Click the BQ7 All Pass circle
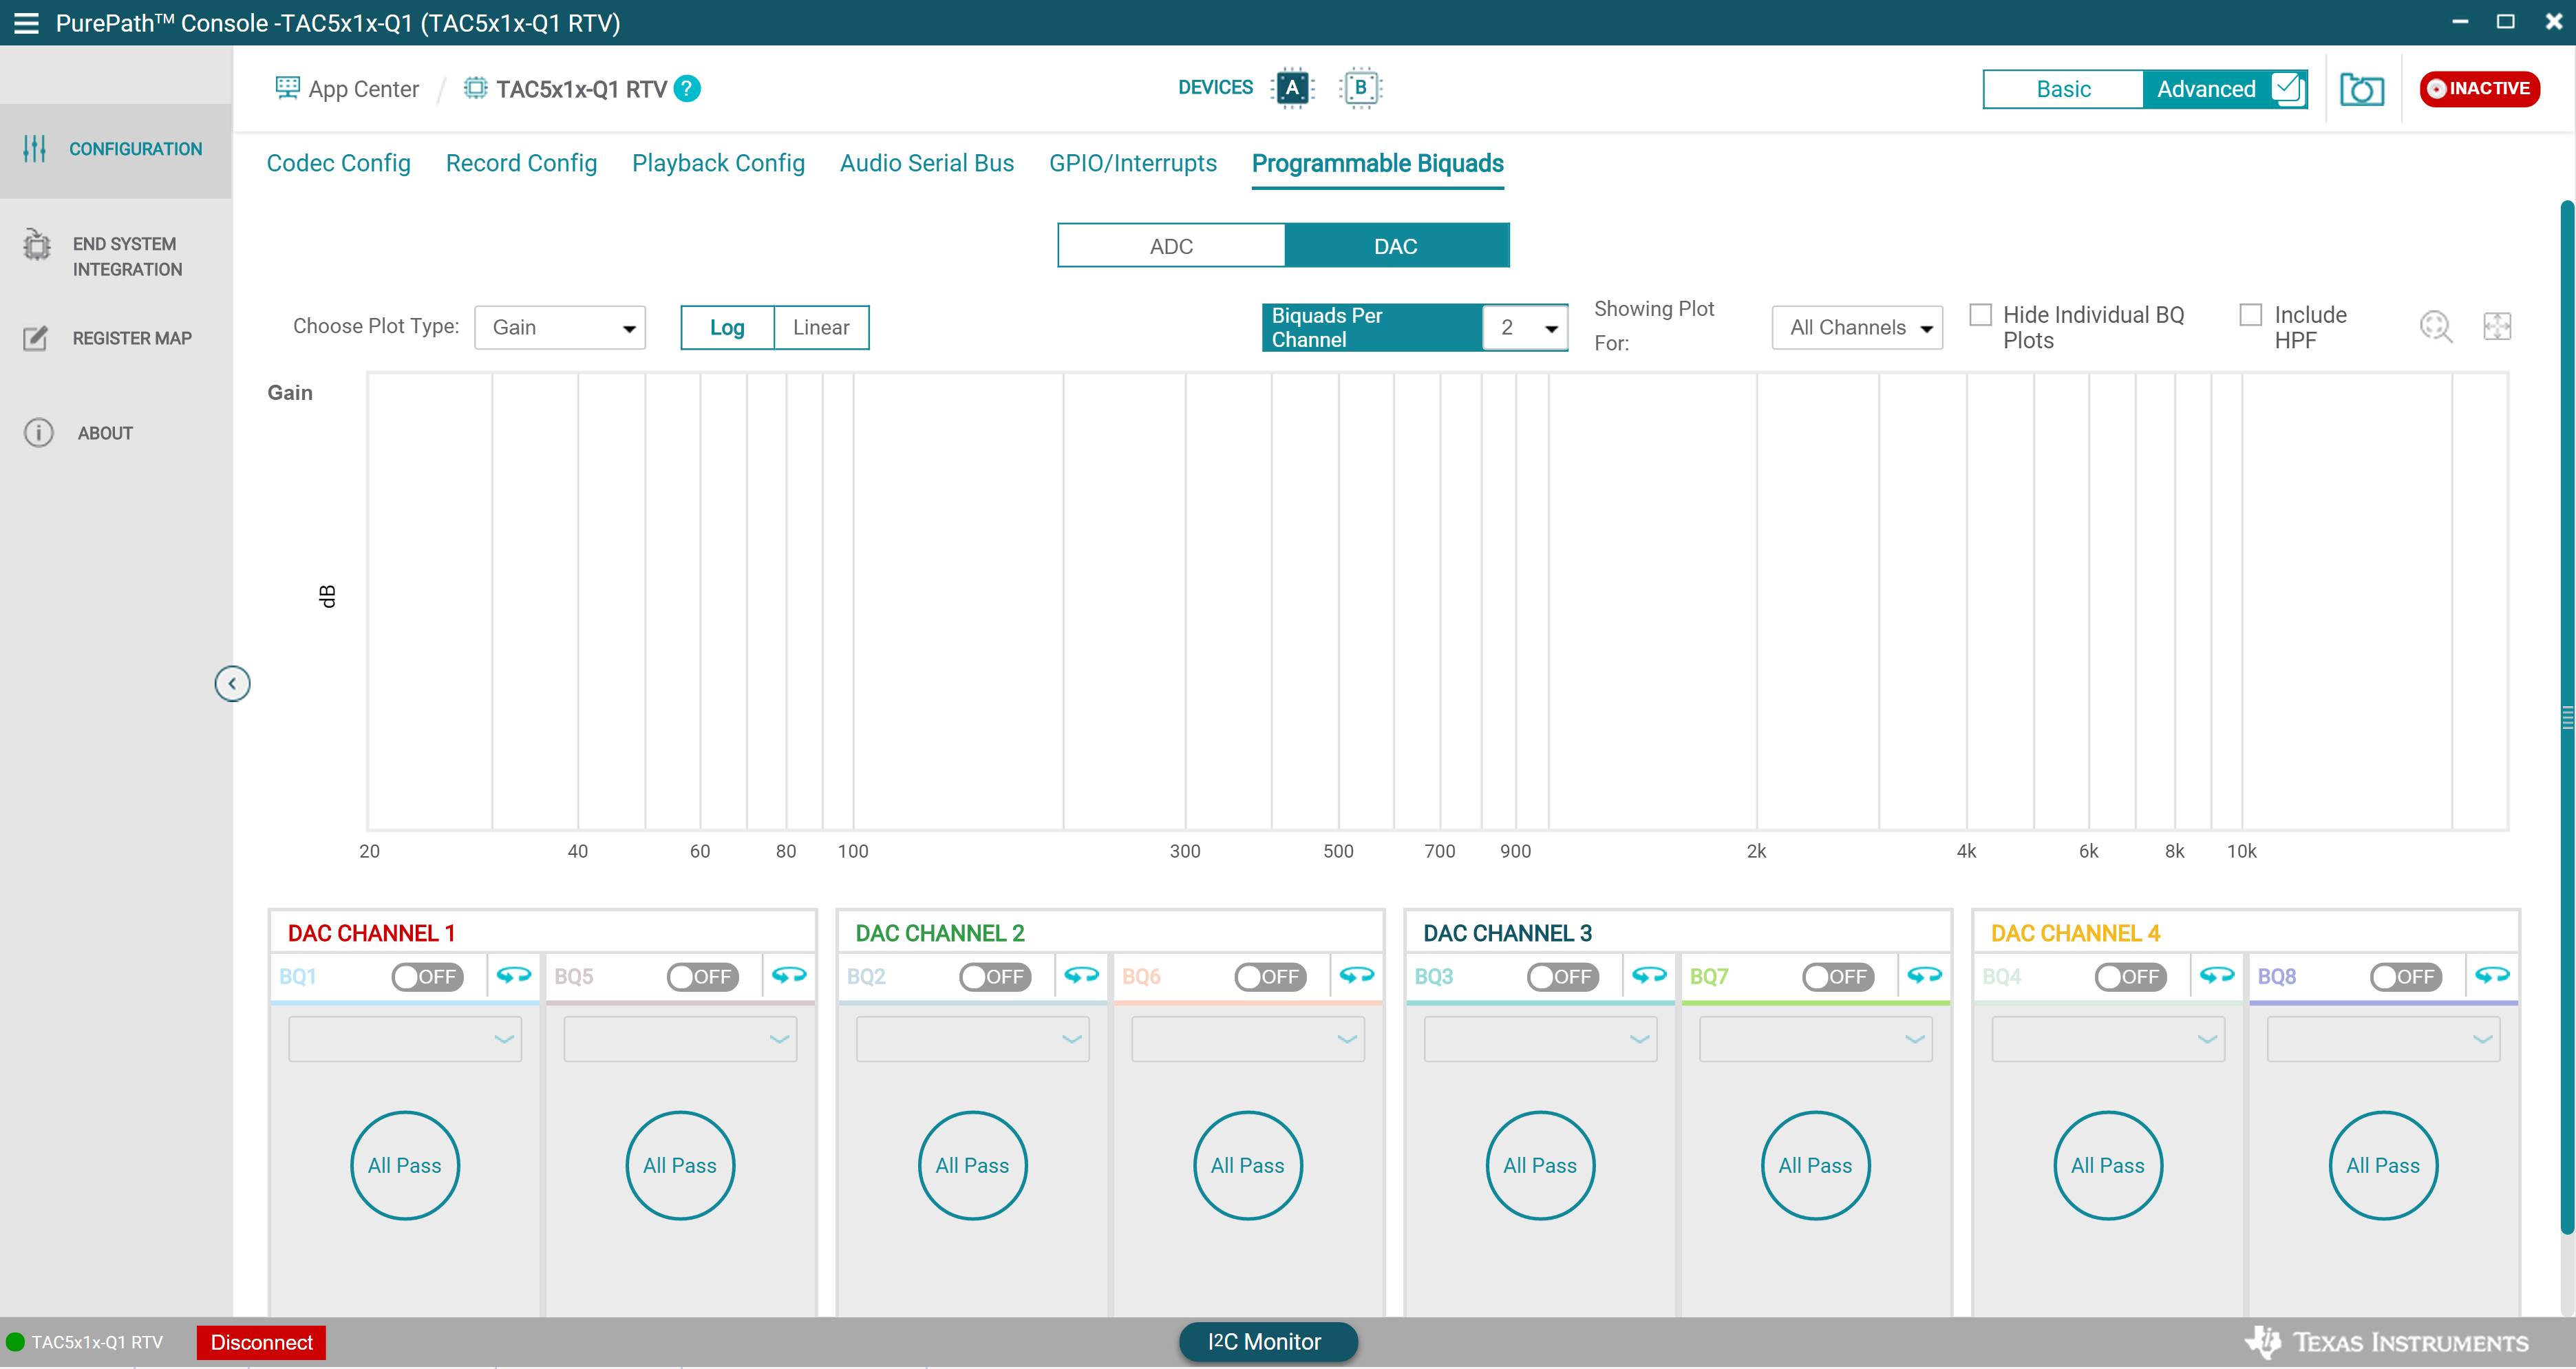Viewport: 2576px width, 1369px height. [x=1815, y=1165]
